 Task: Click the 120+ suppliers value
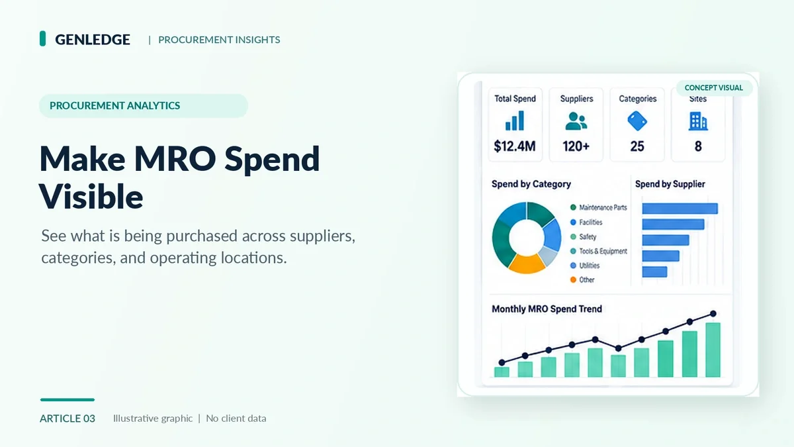pyautogui.click(x=576, y=146)
